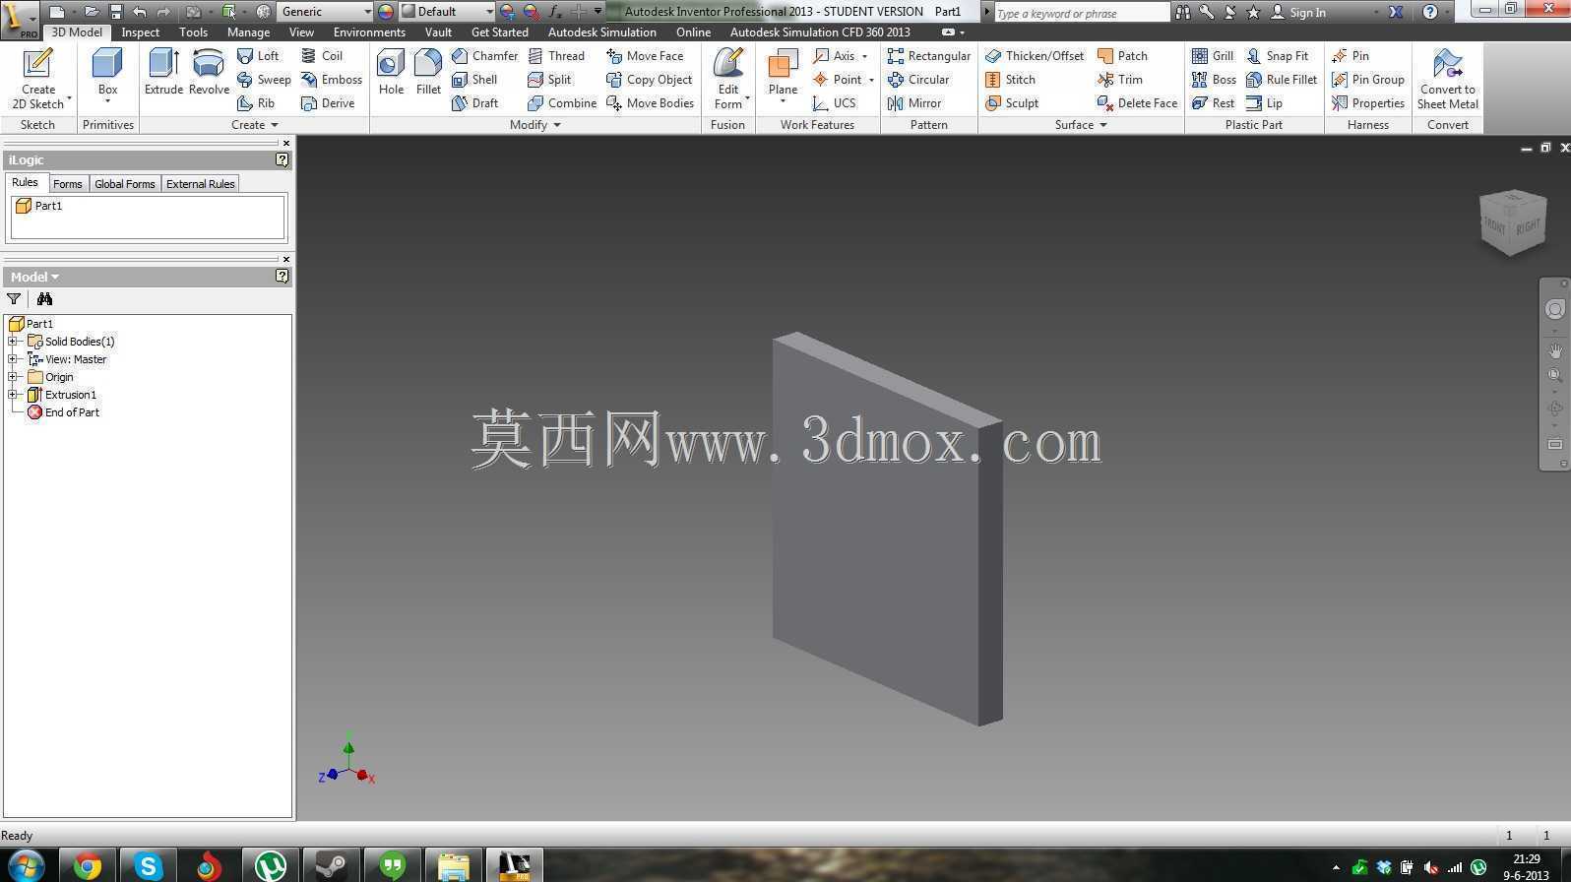This screenshot has height=882, width=1571.
Task: Select the UCS tool
Action: pos(835,103)
